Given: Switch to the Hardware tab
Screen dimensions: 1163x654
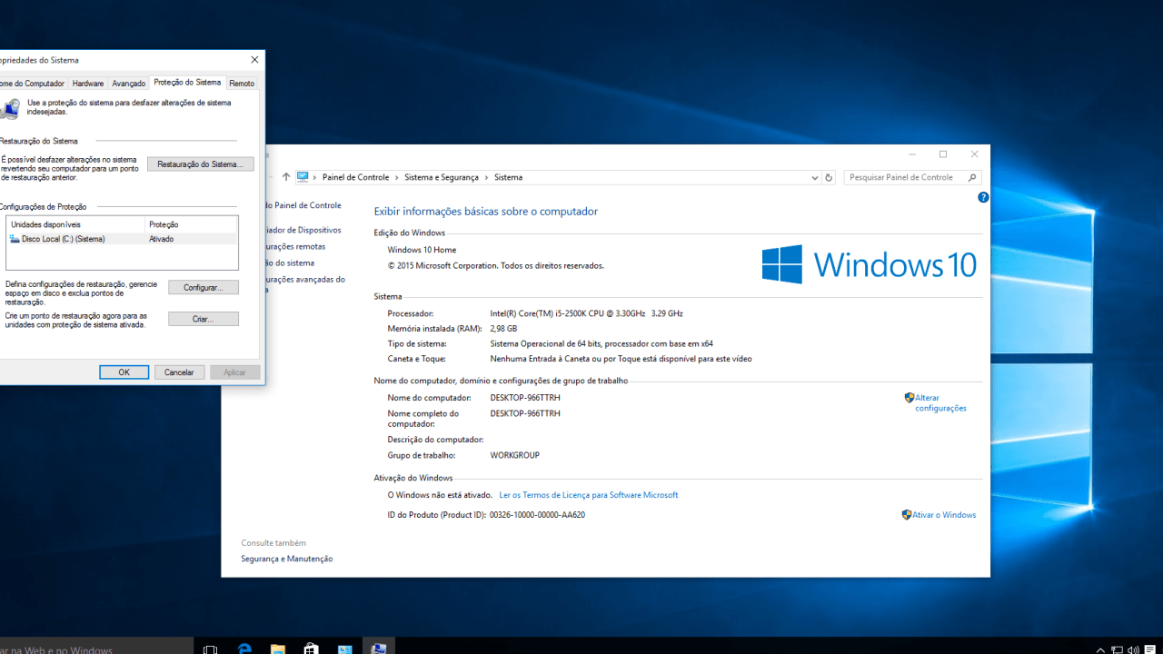Looking at the screenshot, I should tap(88, 84).
